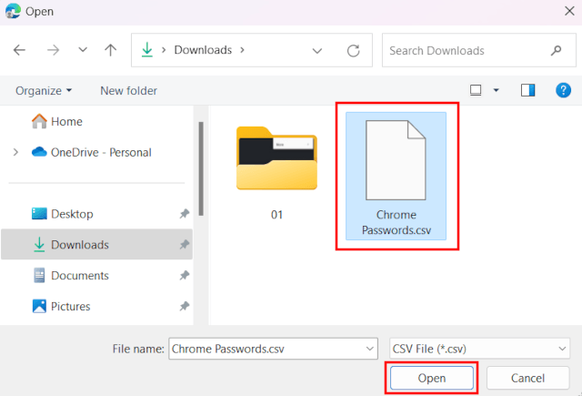Refresh the Downloads folder

(x=354, y=50)
